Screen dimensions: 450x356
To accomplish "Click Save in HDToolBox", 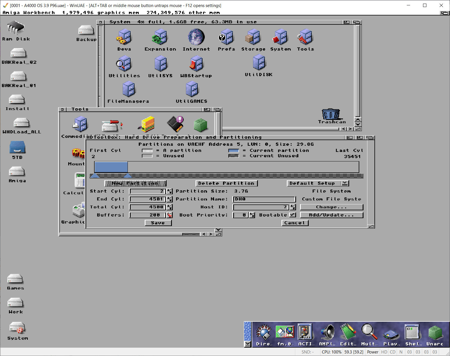I will click(x=158, y=223).
